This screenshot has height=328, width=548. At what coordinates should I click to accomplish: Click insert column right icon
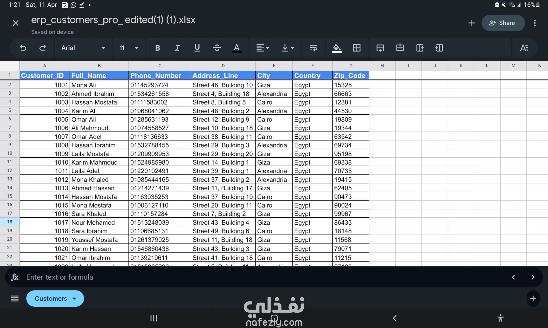(420, 48)
